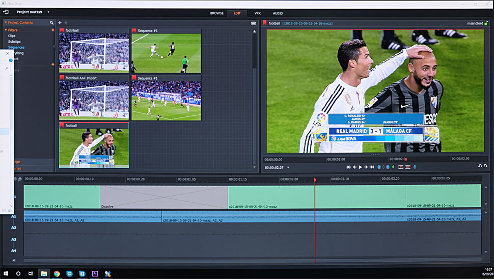Toggle the A4 audio track selector
Image resolution: width=494 pixels, height=279 pixels.
(x=14, y=251)
